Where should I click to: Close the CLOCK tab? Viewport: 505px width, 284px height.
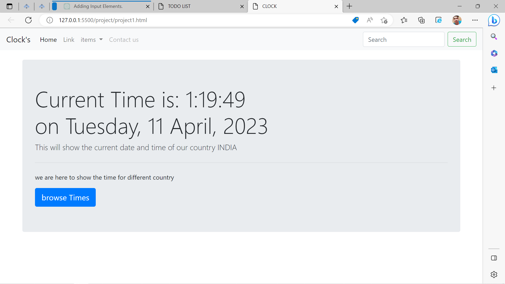[336, 7]
